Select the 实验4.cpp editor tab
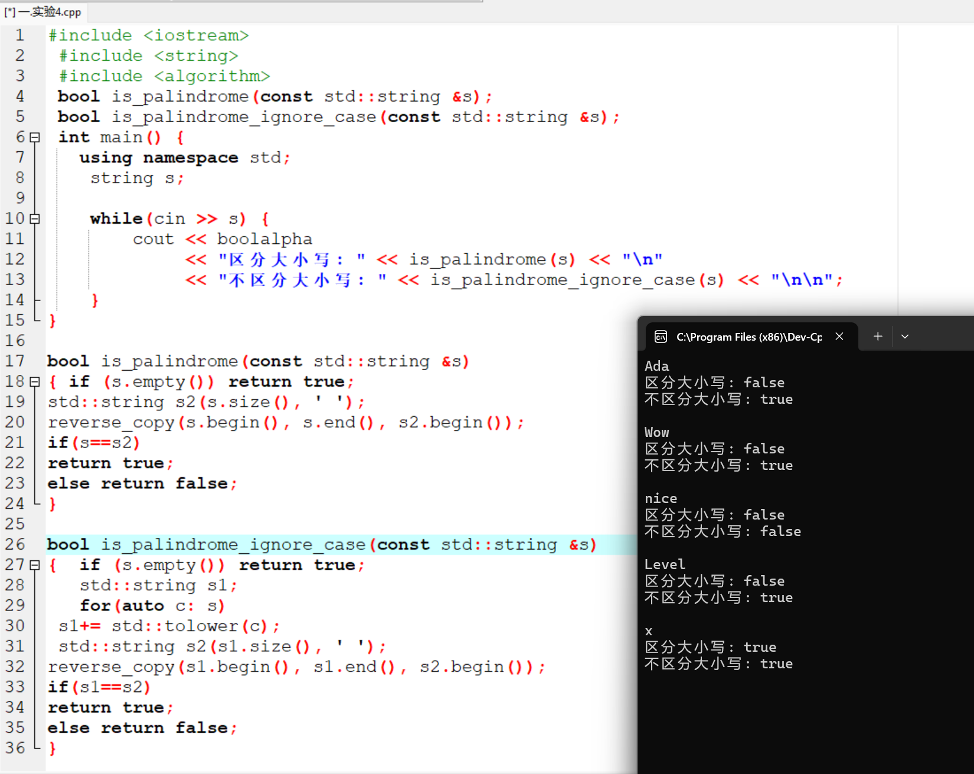 coord(43,11)
